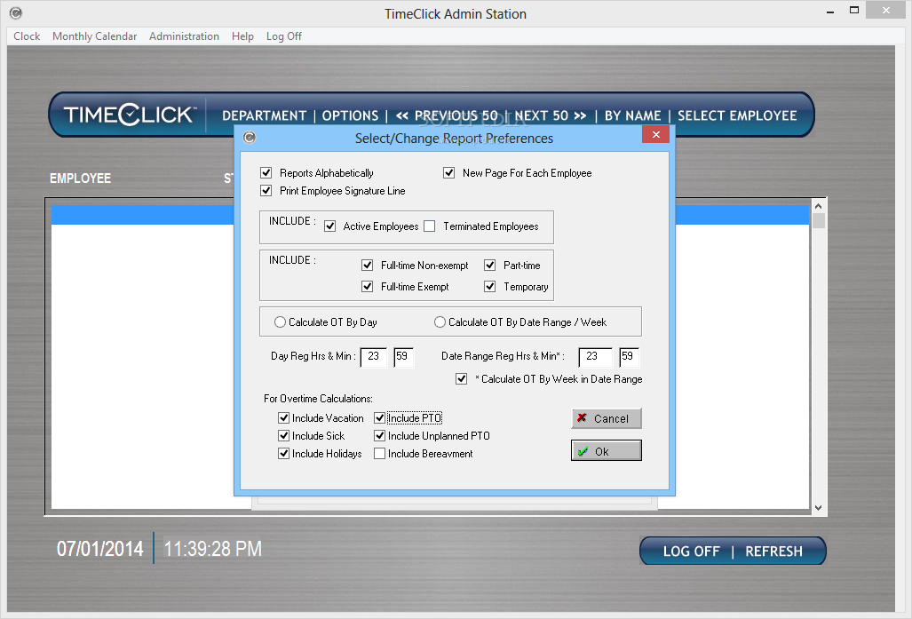Toggle Include Vacation checkbox
Image resolution: width=912 pixels, height=619 pixels.
click(284, 417)
